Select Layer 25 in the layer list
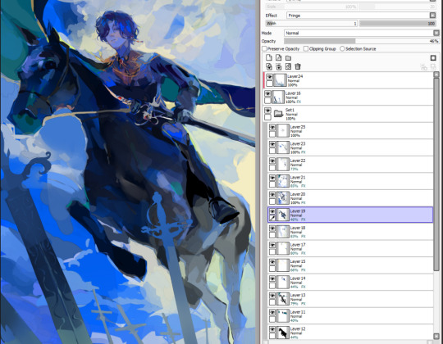Screen dimensions: 443x344 [x=350, y=131]
